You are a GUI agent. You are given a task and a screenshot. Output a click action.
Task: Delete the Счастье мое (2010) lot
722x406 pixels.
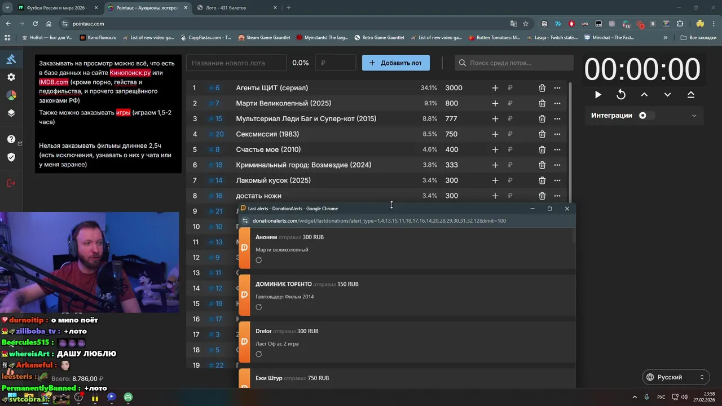click(x=542, y=149)
